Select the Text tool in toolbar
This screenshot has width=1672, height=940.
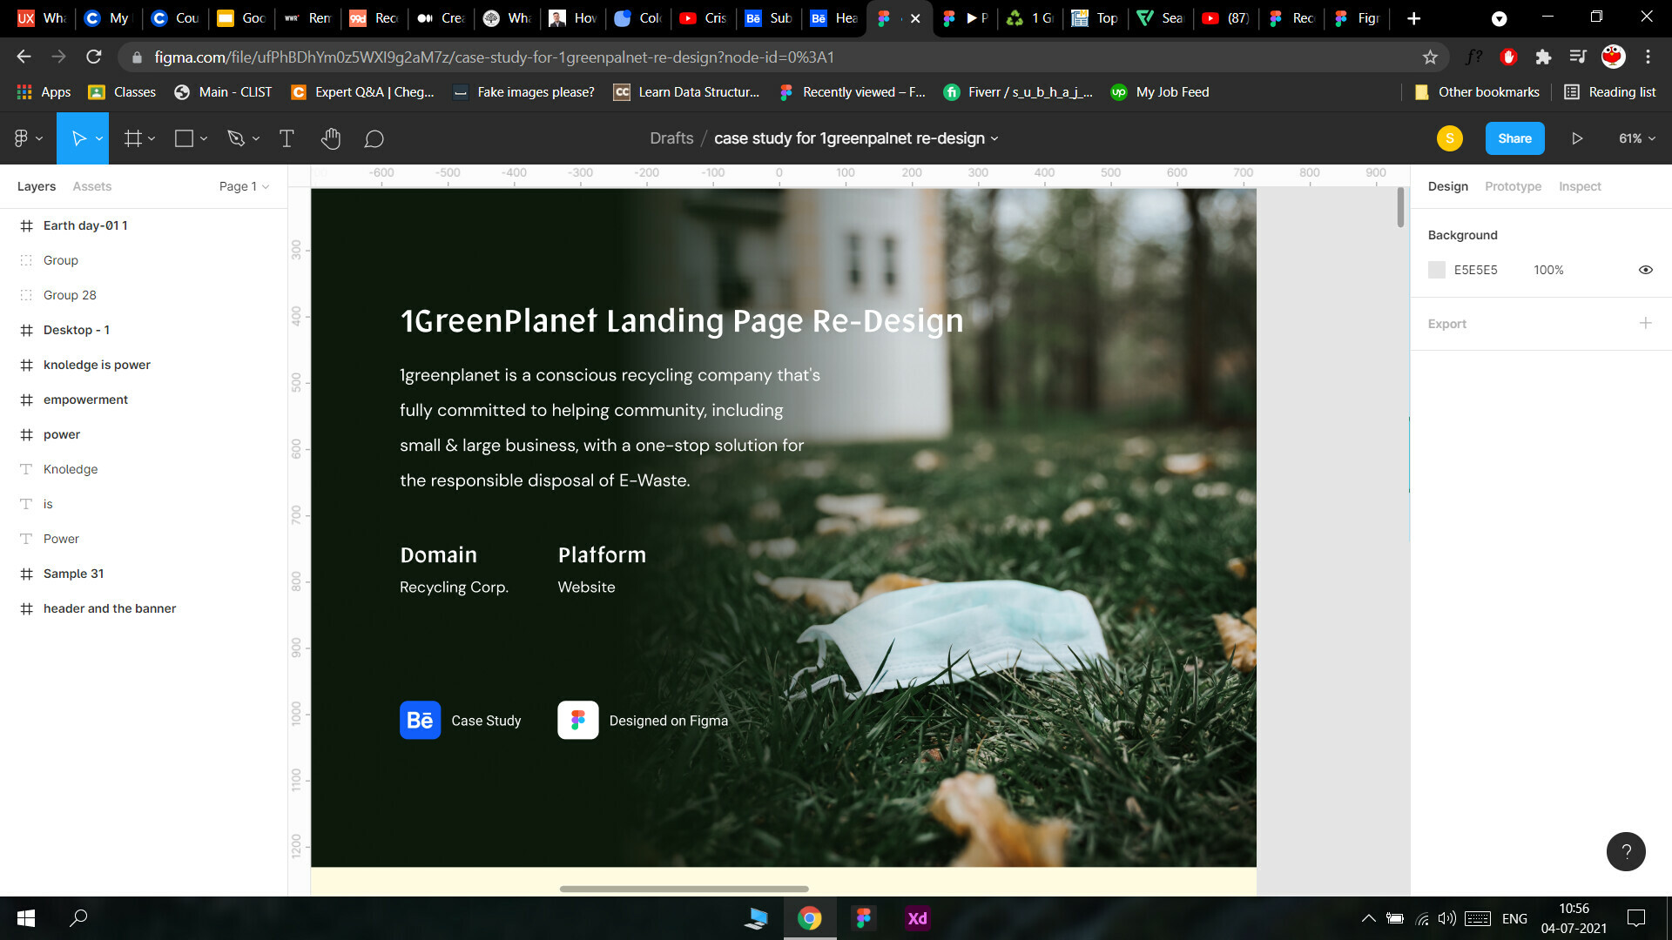point(287,138)
